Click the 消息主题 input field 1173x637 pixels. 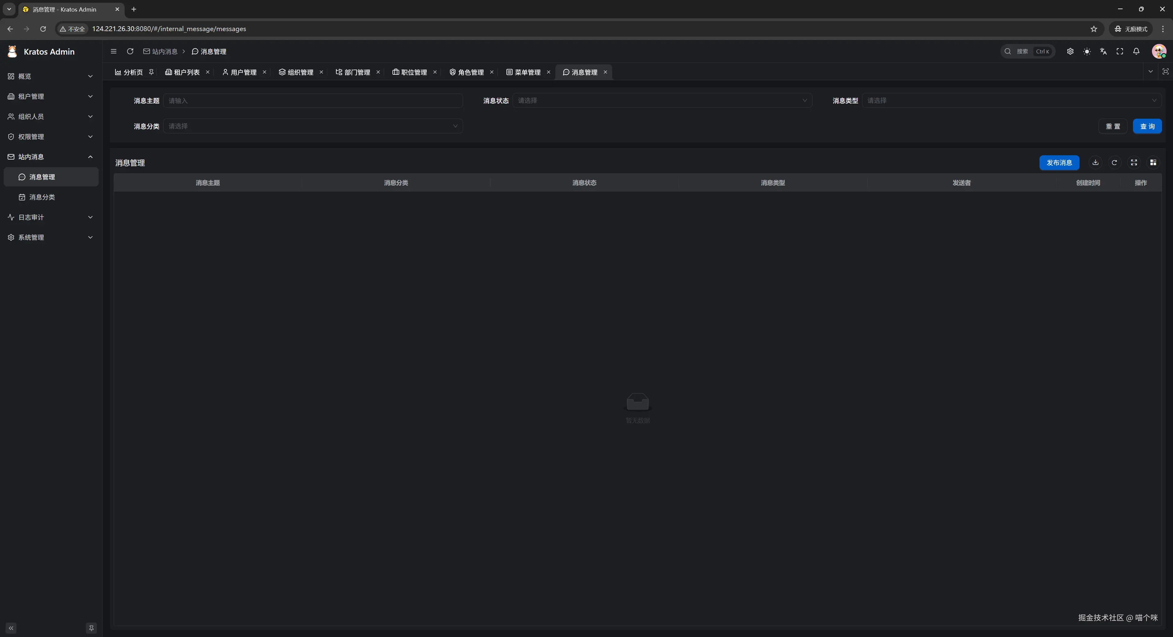click(313, 100)
